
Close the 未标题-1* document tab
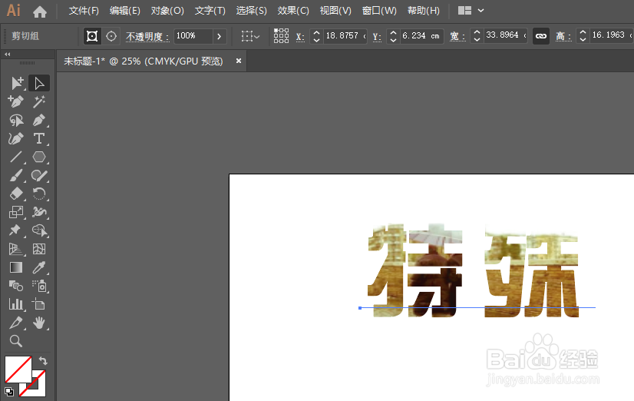(x=239, y=61)
